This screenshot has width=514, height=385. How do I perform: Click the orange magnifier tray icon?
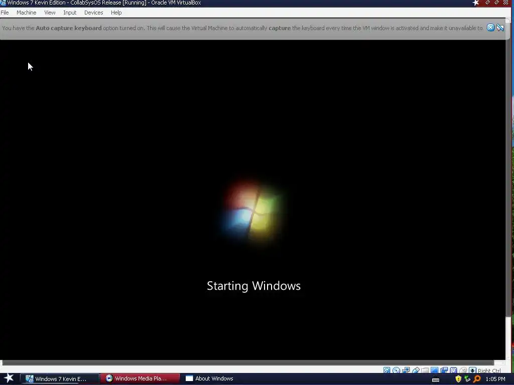(x=477, y=379)
